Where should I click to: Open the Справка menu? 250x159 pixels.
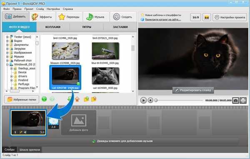pyautogui.click(x=68, y=9)
